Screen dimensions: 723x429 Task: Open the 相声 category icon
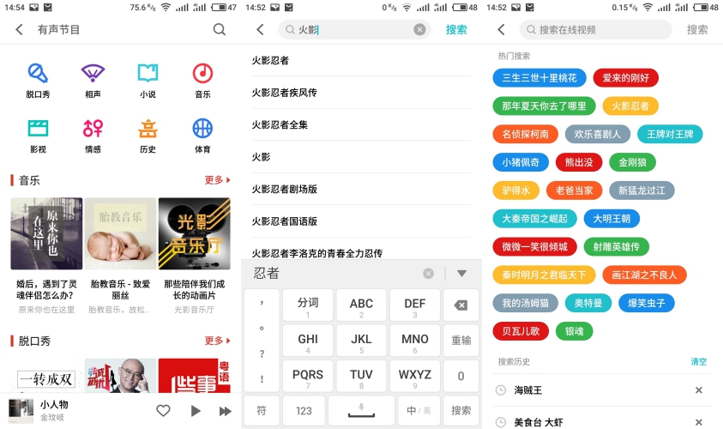[x=93, y=81]
